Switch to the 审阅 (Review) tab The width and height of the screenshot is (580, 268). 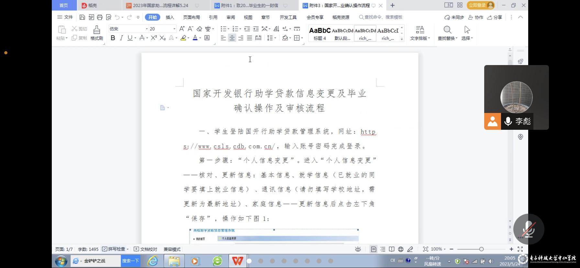click(x=230, y=17)
